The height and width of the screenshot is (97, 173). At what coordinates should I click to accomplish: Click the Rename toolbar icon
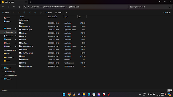coord(30,13)
